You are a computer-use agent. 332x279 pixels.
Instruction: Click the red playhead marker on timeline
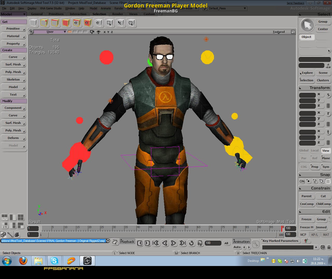[282, 229]
